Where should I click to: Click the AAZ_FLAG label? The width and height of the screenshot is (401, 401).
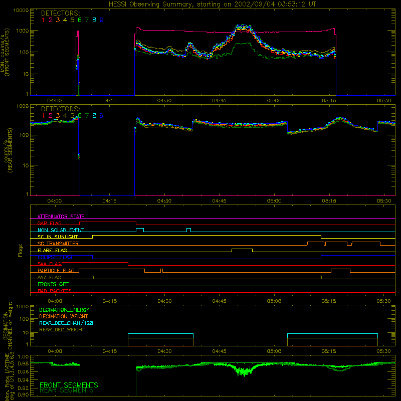(49, 277)
